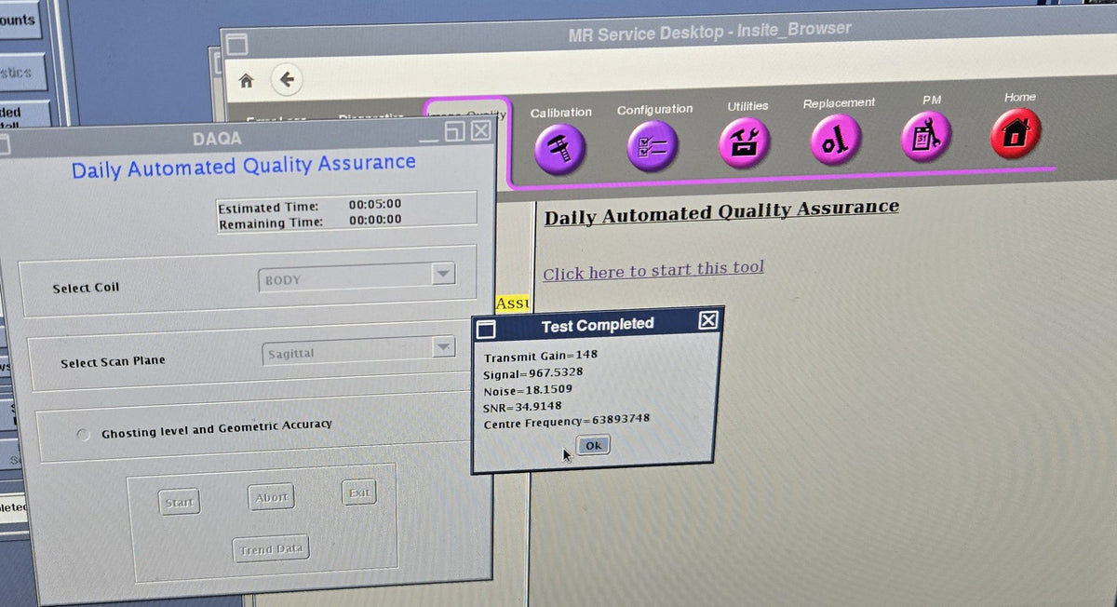Screen dimensions: 1117x607
Task: Open the PM maintenance icon
Action: [927, 136]
